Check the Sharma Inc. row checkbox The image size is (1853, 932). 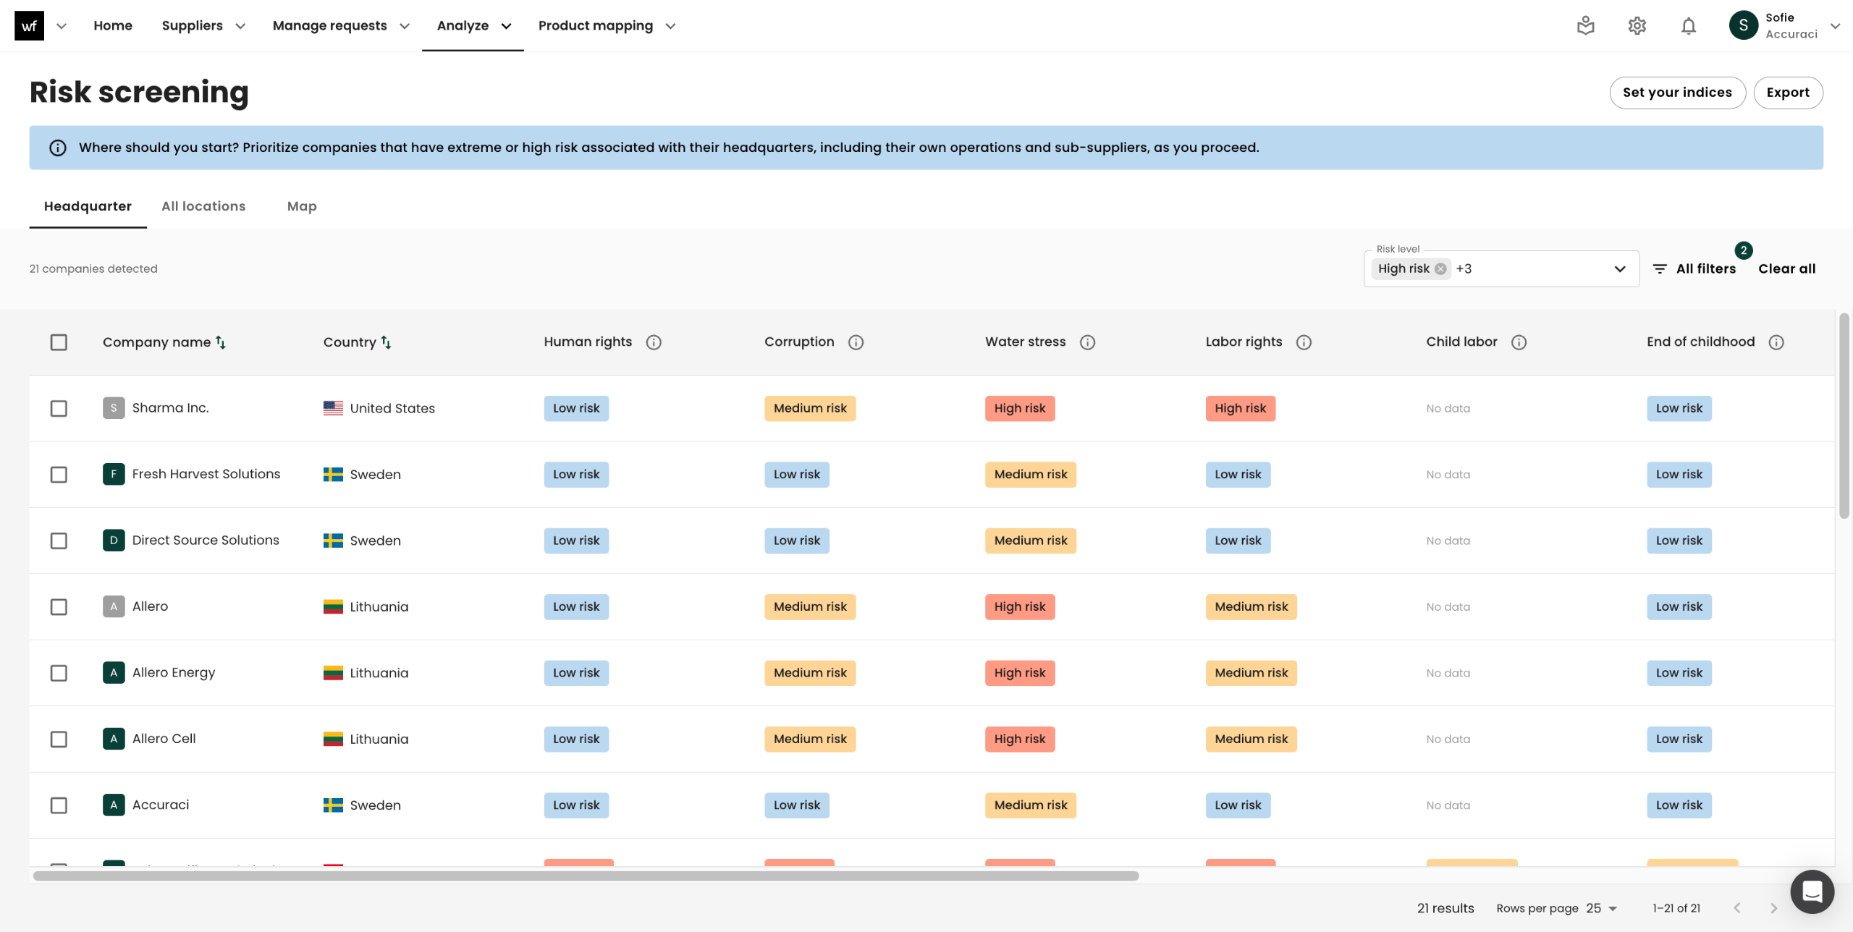(59, 408)
